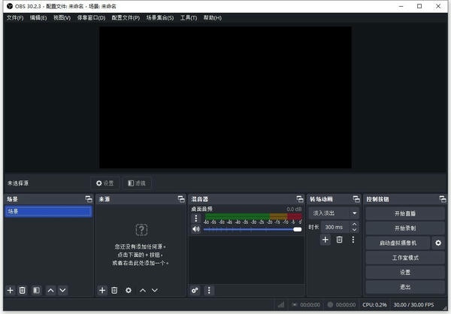This screenshot has width=451, height=314.
Task: Open mixer panel three-dot menu at bottom
Action: (209, 290)
